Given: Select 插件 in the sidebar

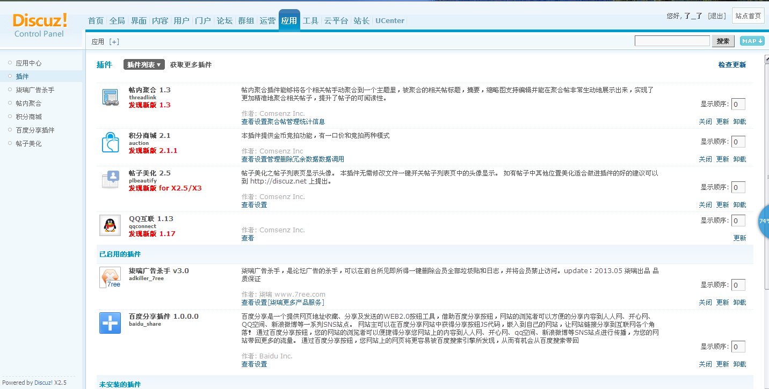Looking at the screenshot, I should click(22, 77).
